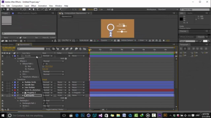Select the Clone Stamp tool

46,10
